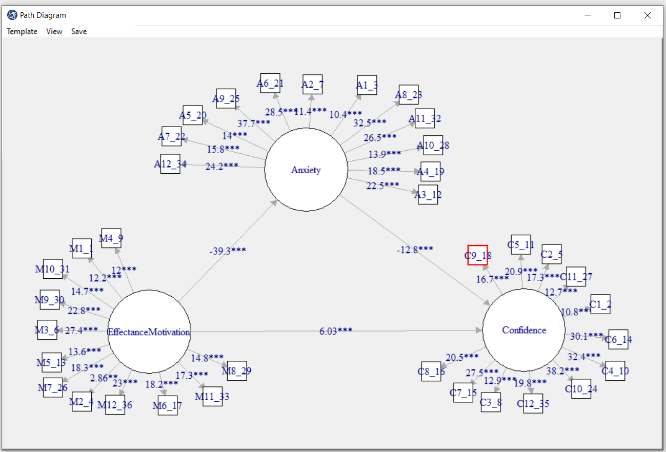Click the C4_10 indicator box
The width and height of the screenshot is (666, 452).
click(x=615, y=371)
